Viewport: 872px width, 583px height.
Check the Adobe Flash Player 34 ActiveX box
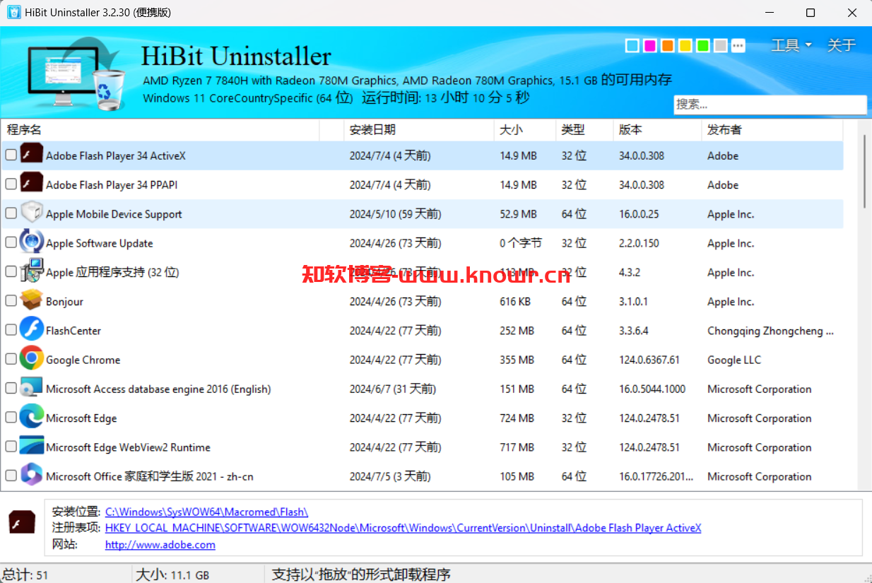[x=11, y=155]
